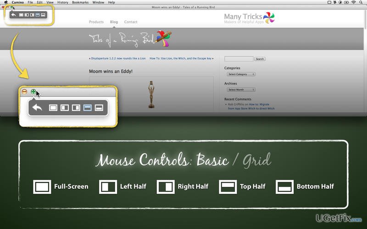Pick full-screen icon in small Moom popup

(x=21, y=15)
